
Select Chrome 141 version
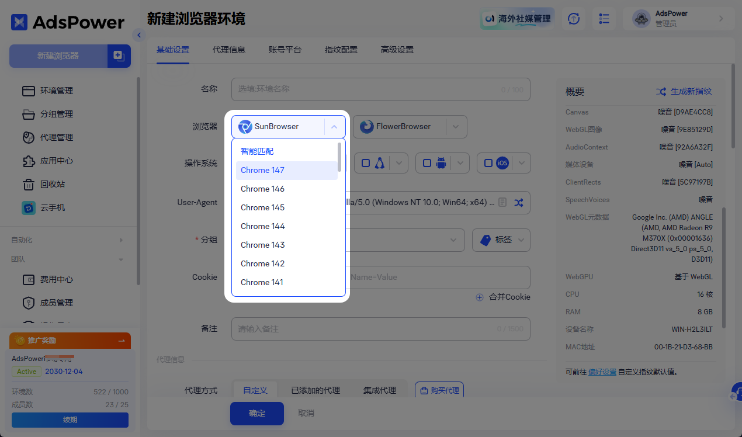click(286, 282)
